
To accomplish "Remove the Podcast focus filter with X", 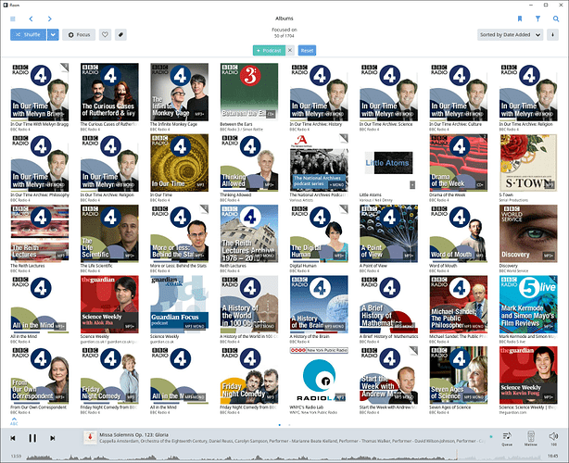I will click(290, 50).
